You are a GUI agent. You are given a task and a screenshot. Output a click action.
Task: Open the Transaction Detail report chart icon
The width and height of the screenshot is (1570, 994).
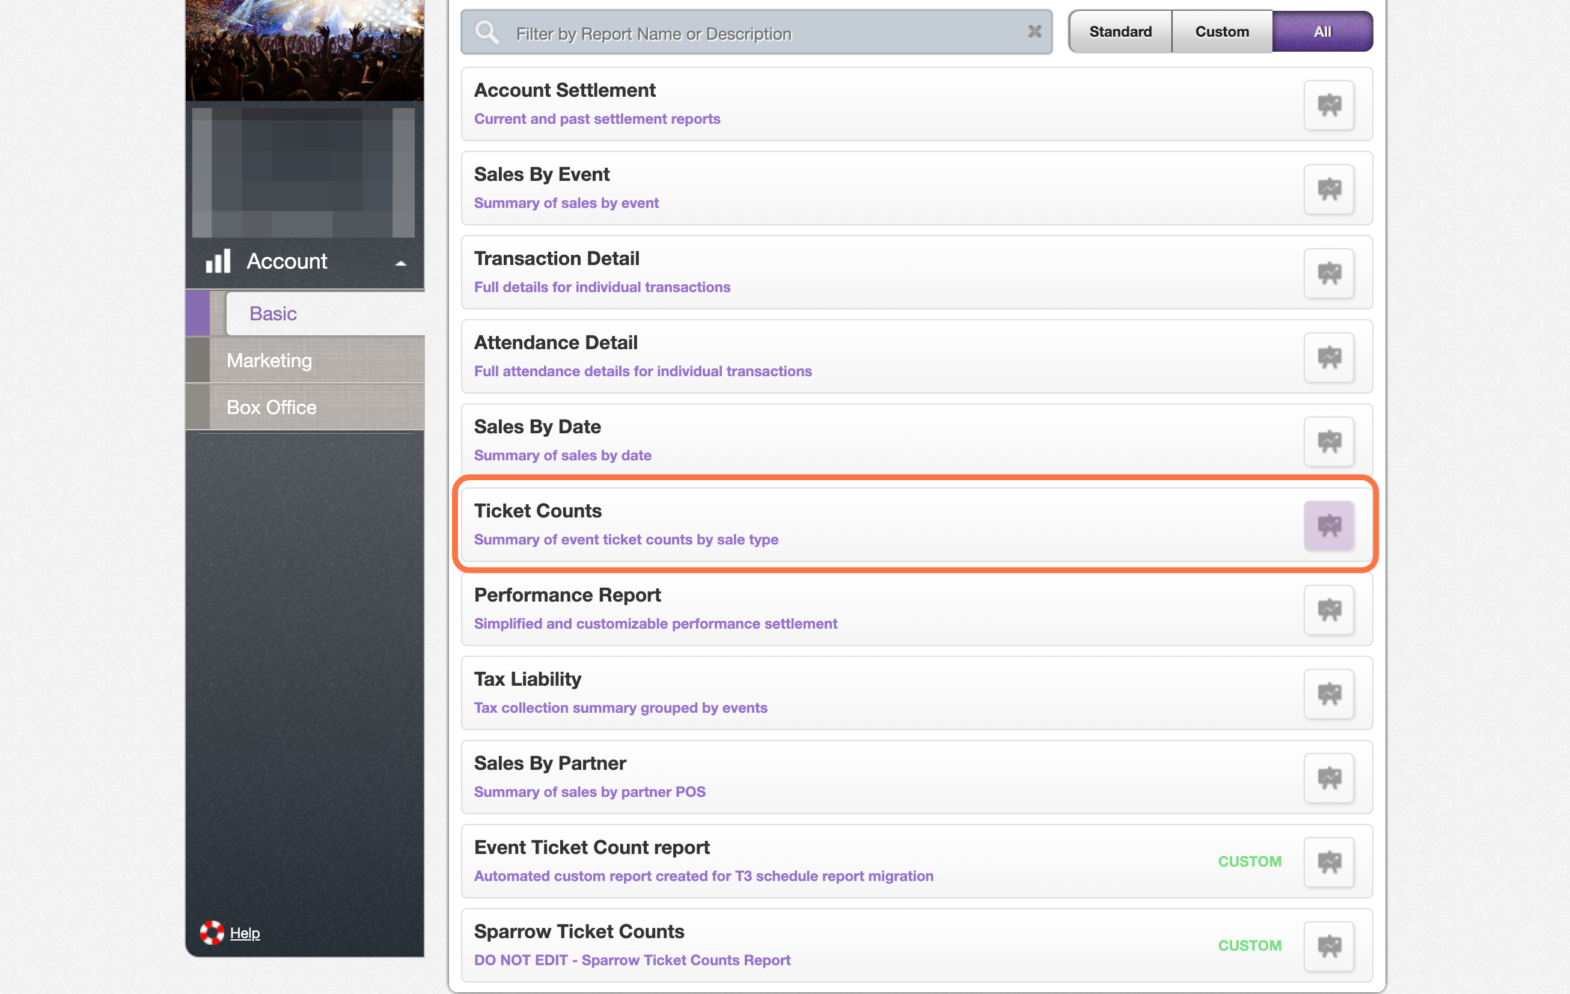(x=1329, y=273)
